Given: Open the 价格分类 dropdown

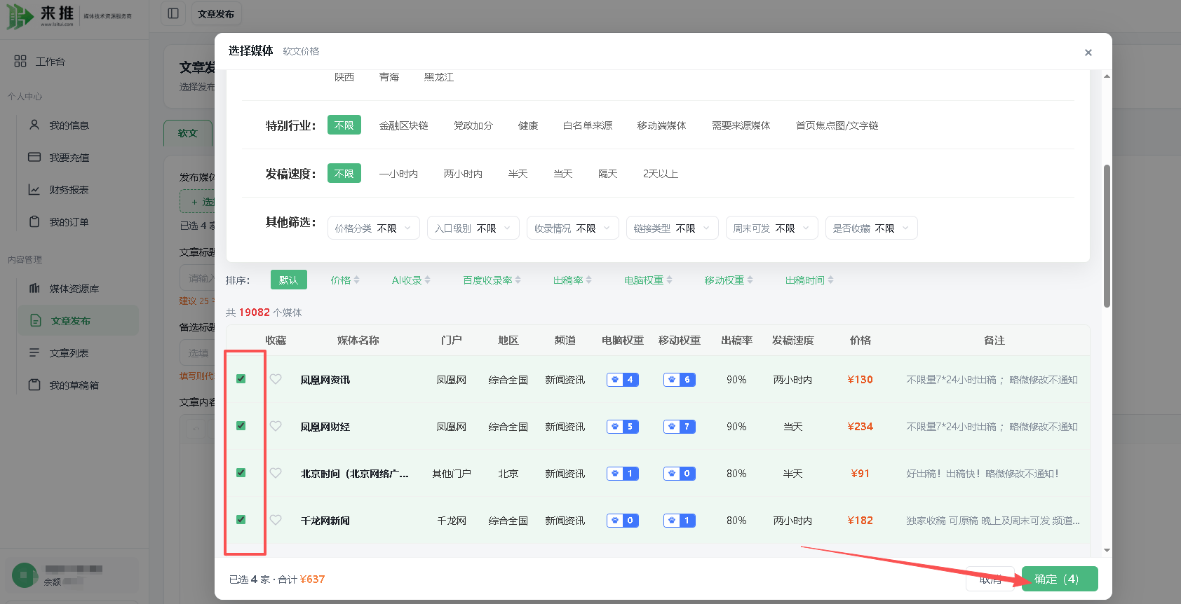Looking at the screenshot, I should 374,228.
